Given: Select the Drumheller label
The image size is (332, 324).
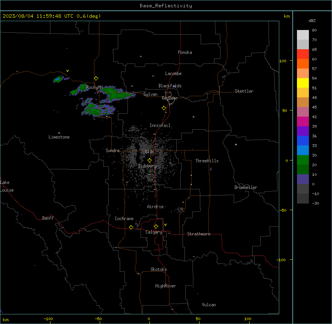Looking at the screenshot, I should tap(246, 187).
